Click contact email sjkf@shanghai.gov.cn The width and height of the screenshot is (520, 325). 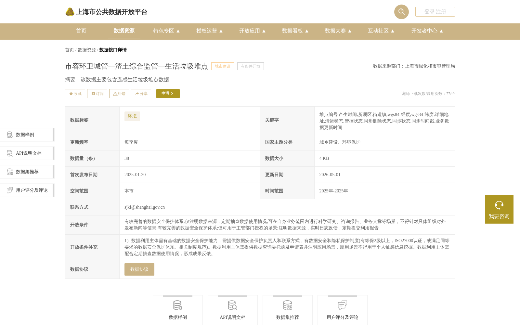[145, 207]
